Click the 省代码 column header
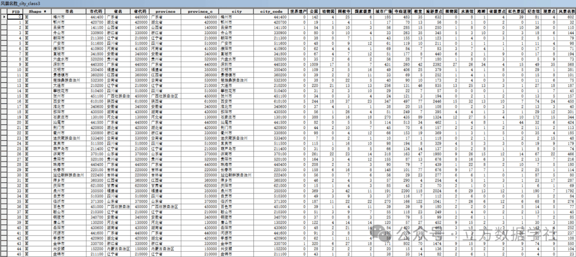The width and height of the screenshot is (576, 257). (140, 12)
